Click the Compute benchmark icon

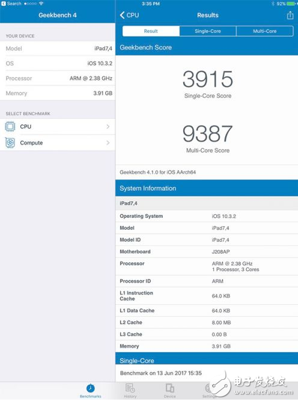pyautogui.click(x=10, y=143)
